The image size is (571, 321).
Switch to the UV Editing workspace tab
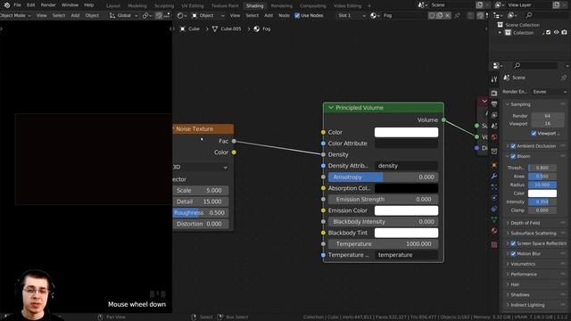click(193, 6)
